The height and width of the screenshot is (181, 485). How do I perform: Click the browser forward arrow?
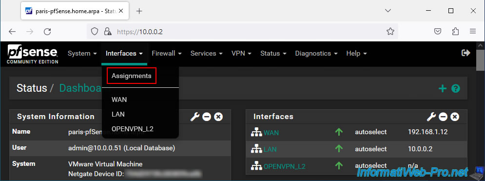[x=30, y=32]
